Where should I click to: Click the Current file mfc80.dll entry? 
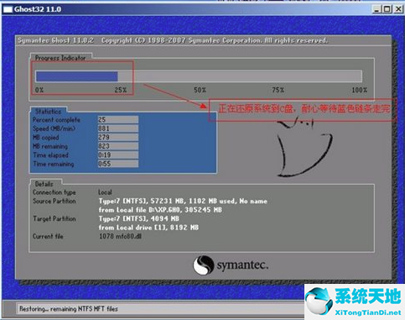click(x=121, y=236)
